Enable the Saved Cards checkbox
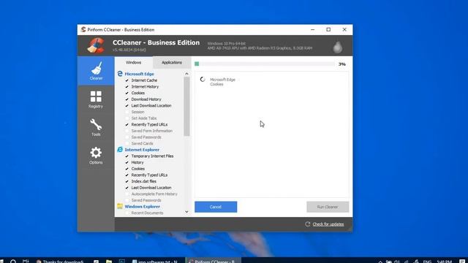Image resolution: width=468 pixels, height=263 pixels. coord(127,143)
